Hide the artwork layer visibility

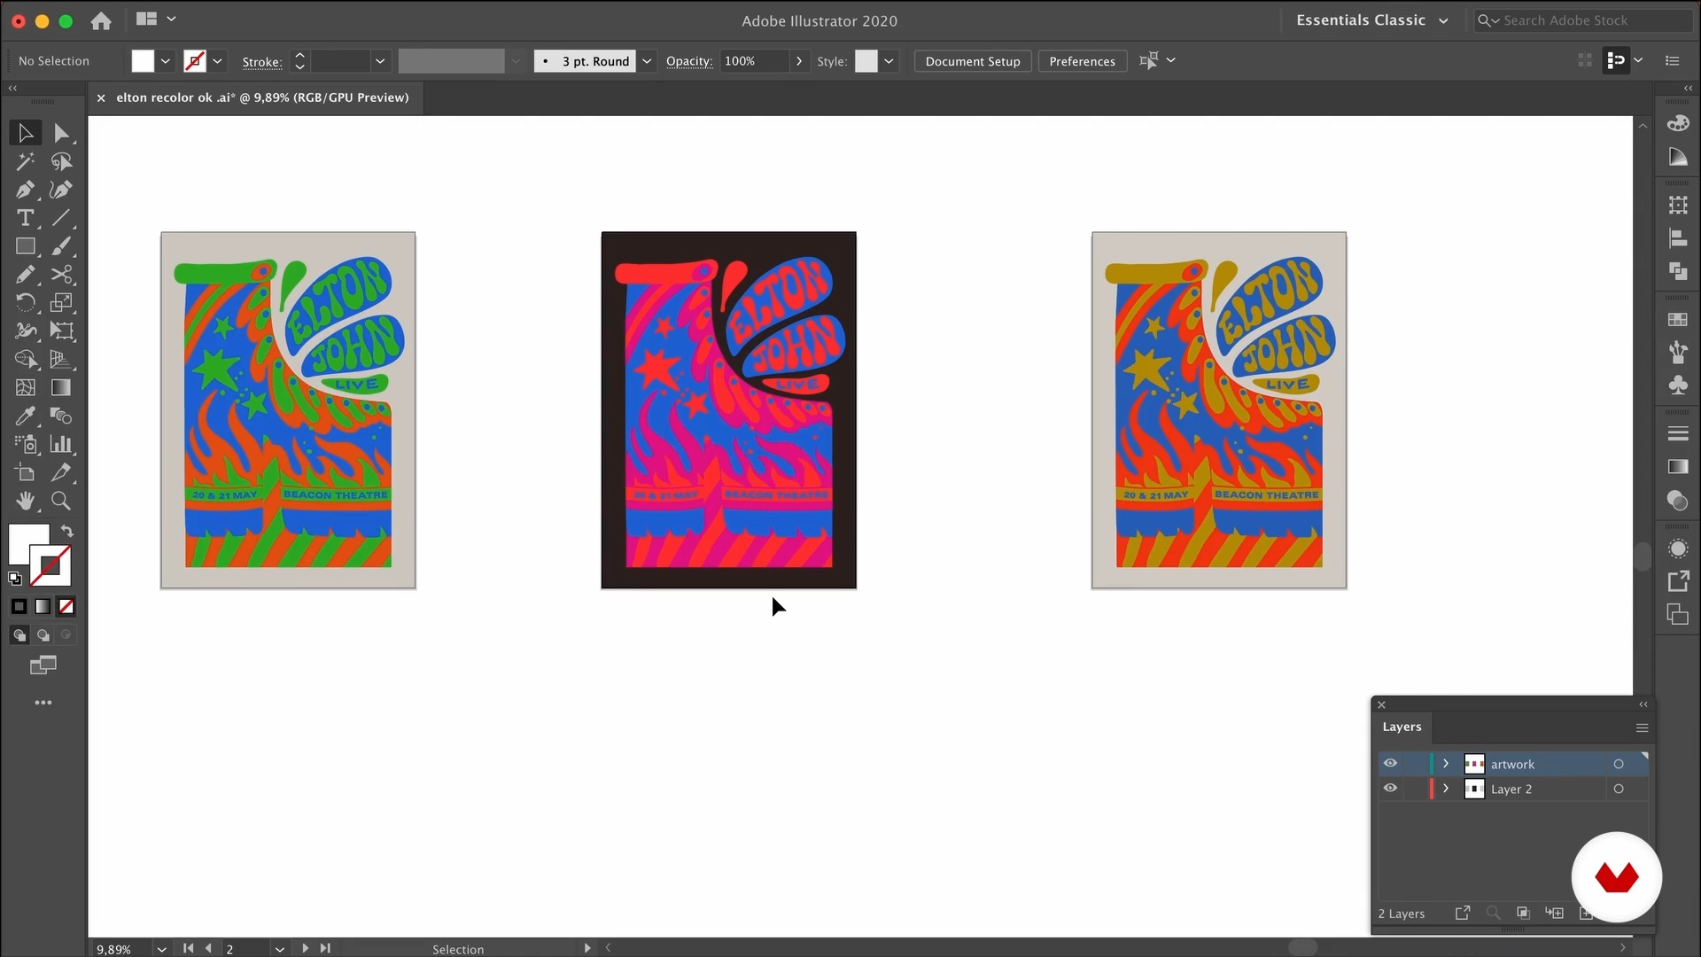[1390, 764]
